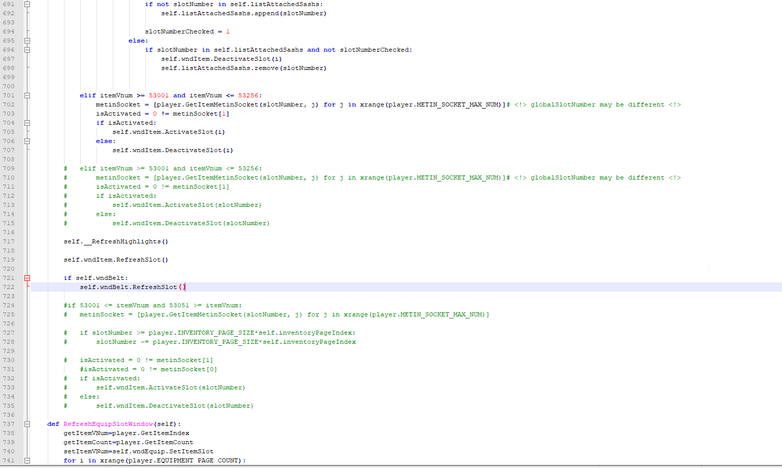This screenshot has height=468, width=782.
Task: Click the commented 'DeactivateSlot(slotNumber)' on line 735
Action: [201, 406]
